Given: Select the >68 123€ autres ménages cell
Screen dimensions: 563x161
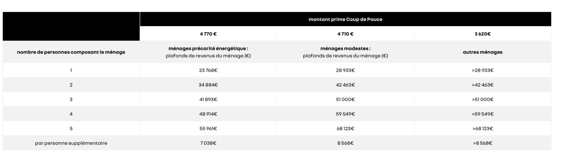Looking at the screenshot, I should click(x=482, y=128).
